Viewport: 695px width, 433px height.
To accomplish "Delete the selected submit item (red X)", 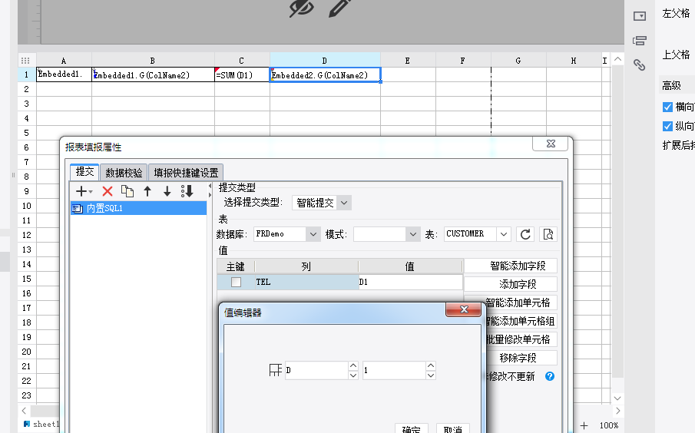I will [x=108, y=191].
